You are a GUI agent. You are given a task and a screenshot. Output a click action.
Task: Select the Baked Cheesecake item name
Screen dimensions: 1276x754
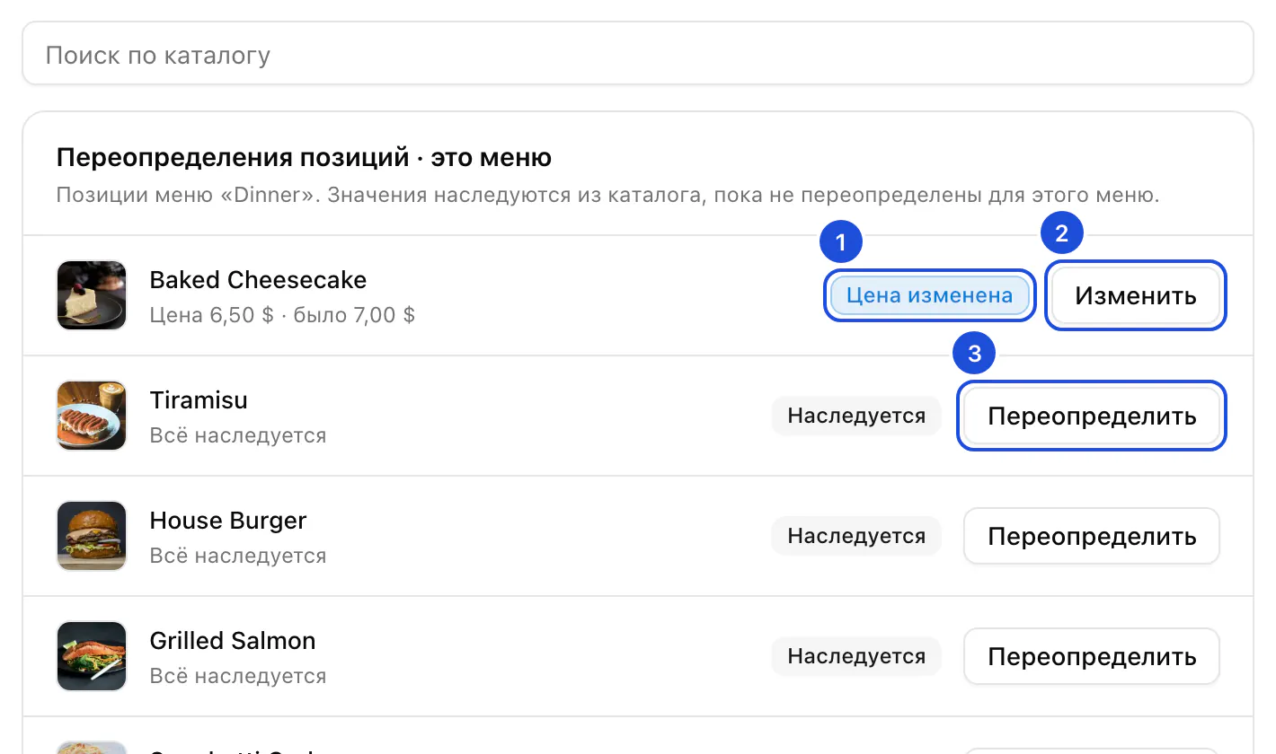258,280
